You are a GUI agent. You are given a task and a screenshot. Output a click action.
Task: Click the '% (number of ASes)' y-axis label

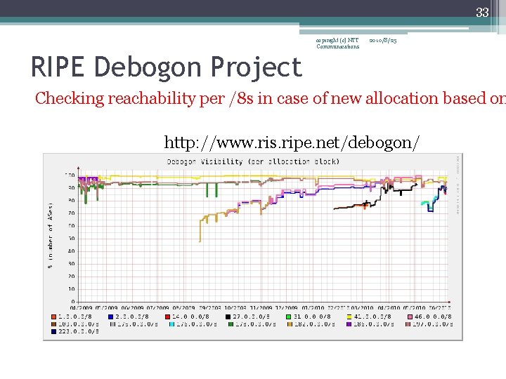[x=50, y=236]
